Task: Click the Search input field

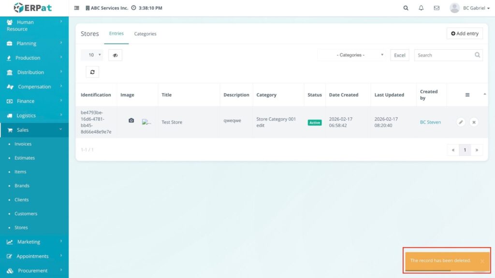Action: (x=444, y=55)
